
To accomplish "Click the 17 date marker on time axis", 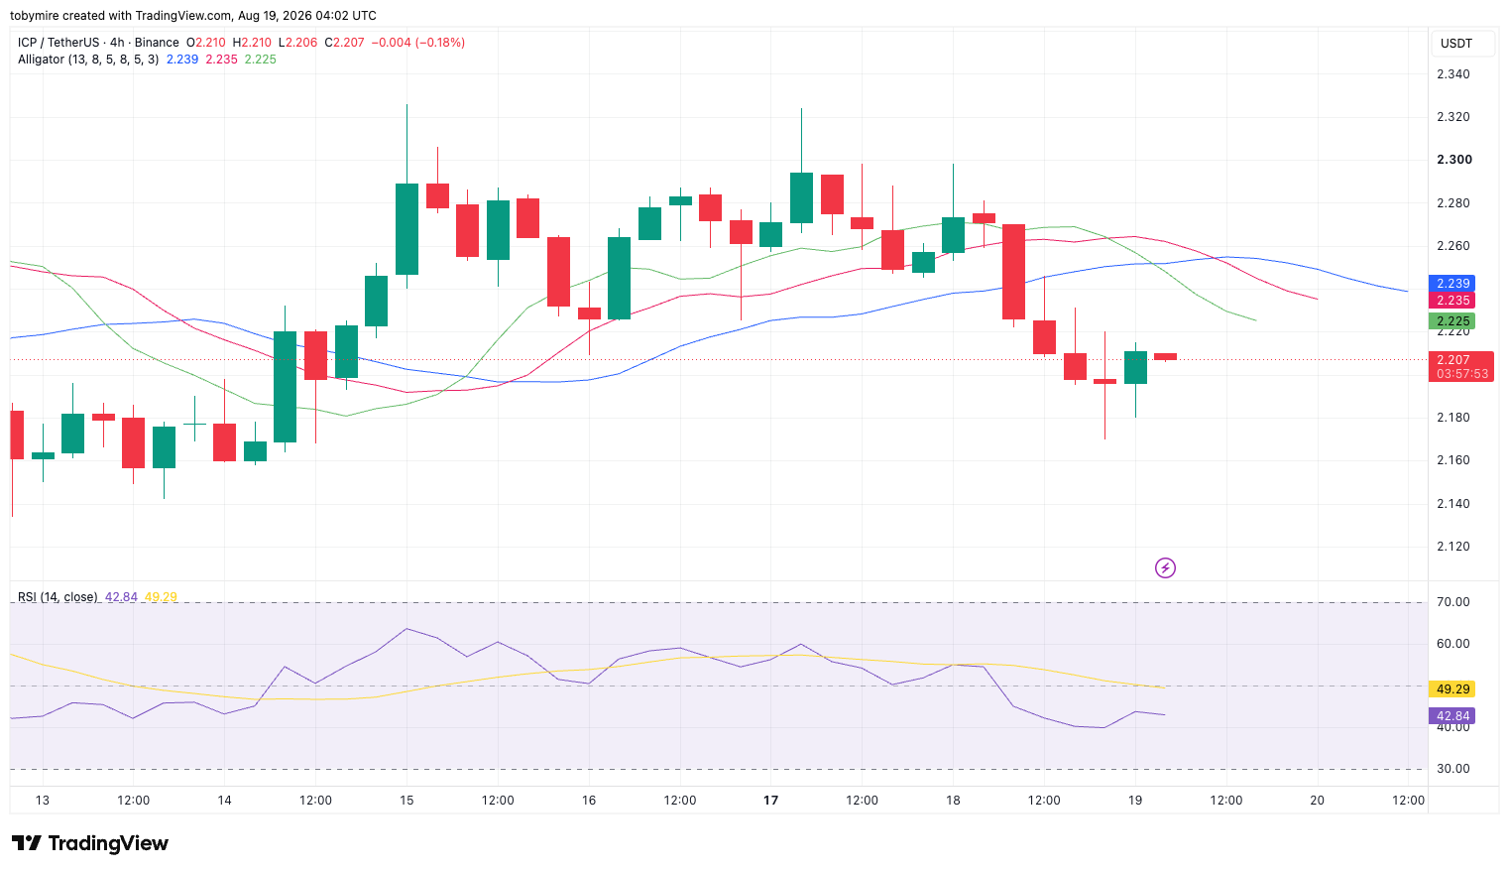I will pyautogui.click(x=771, y=801).
